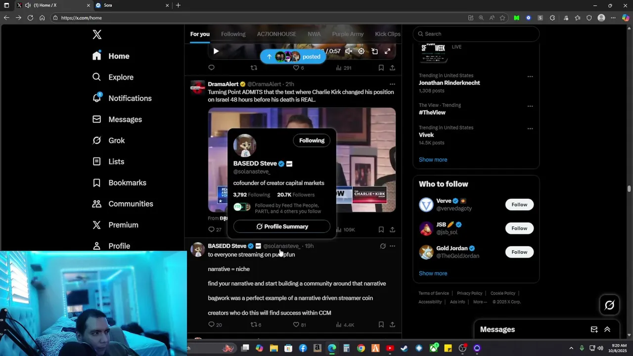Open more menu for Jonathan Rinderknecht trend
633x356 pixels.
(530, 77)
